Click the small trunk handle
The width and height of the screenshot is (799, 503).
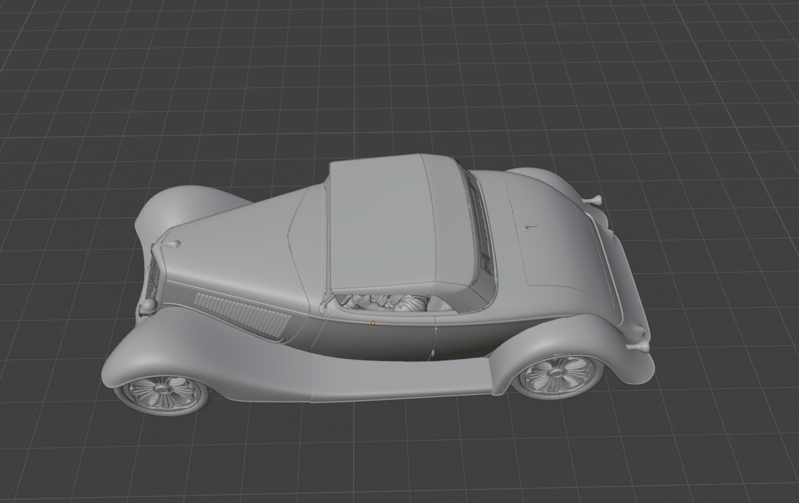(x=530, y=228)
